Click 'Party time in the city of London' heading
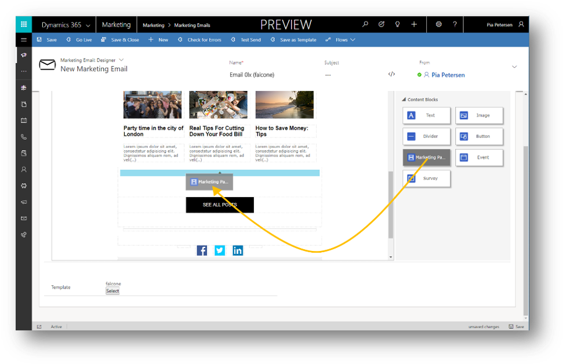Screen dimensions: 563x364 [153, 131]
